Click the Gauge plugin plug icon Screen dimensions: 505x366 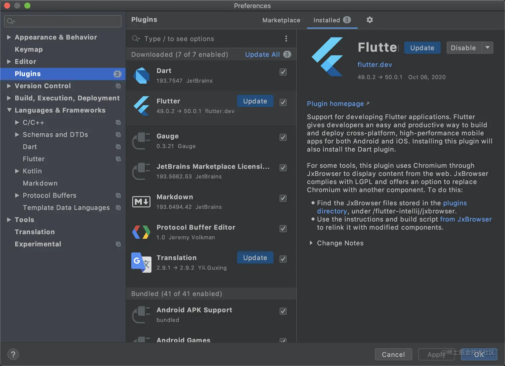point(141,141)
